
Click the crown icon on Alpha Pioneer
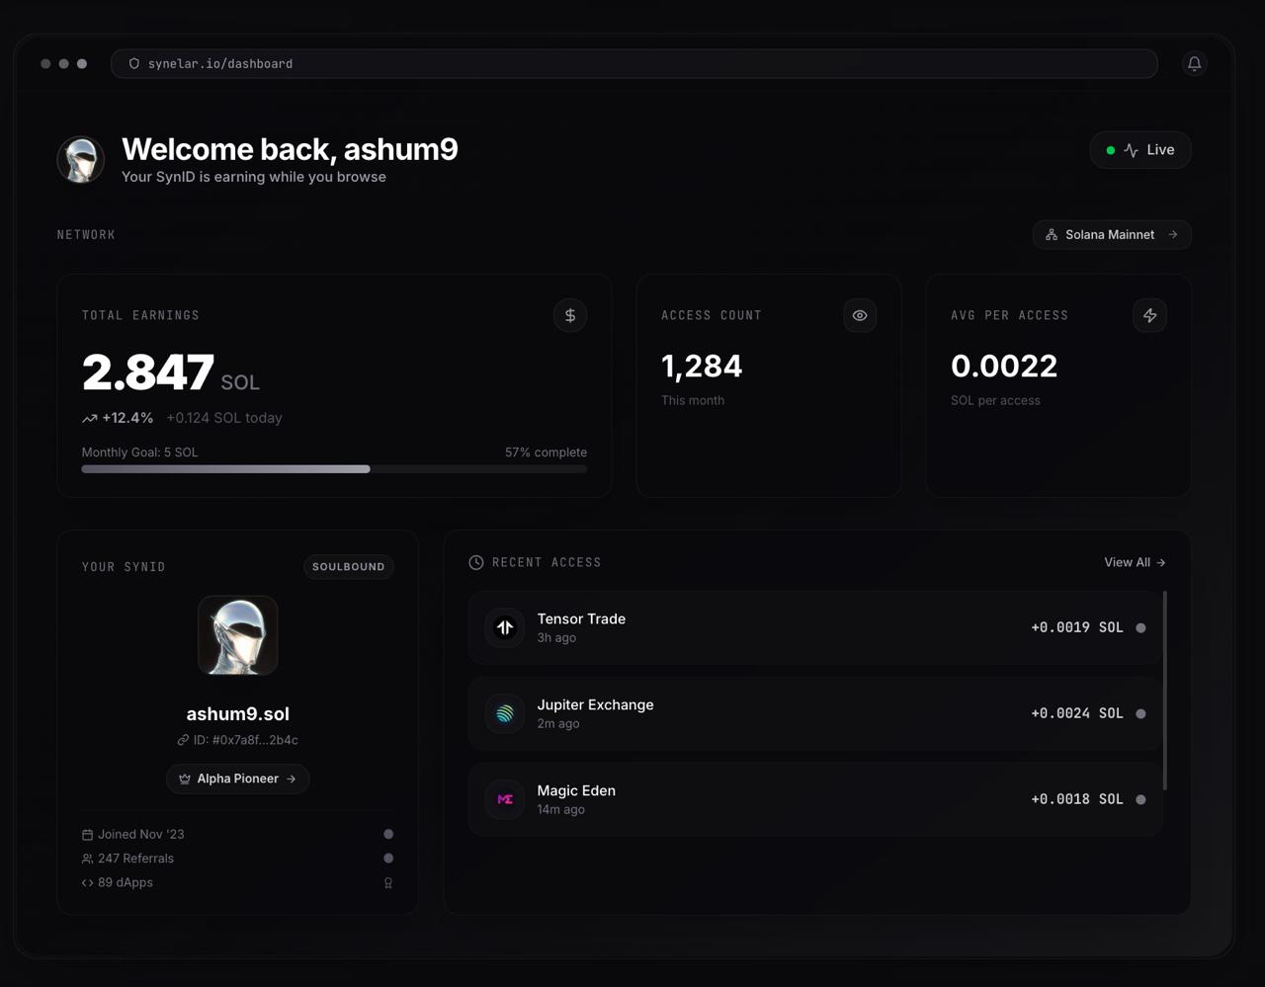point(185,779)
